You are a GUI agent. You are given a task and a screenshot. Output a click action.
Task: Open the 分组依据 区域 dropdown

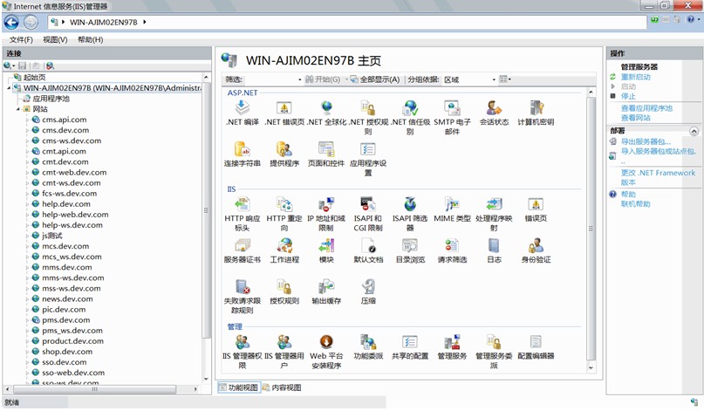[469, 79]
